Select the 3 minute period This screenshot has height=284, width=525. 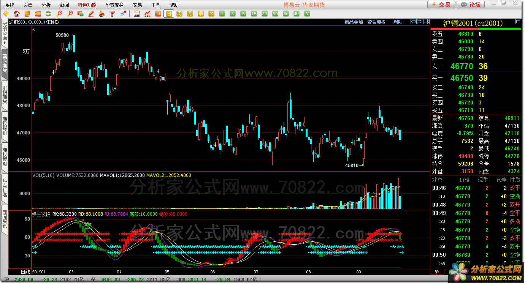(x=233, y=14)
